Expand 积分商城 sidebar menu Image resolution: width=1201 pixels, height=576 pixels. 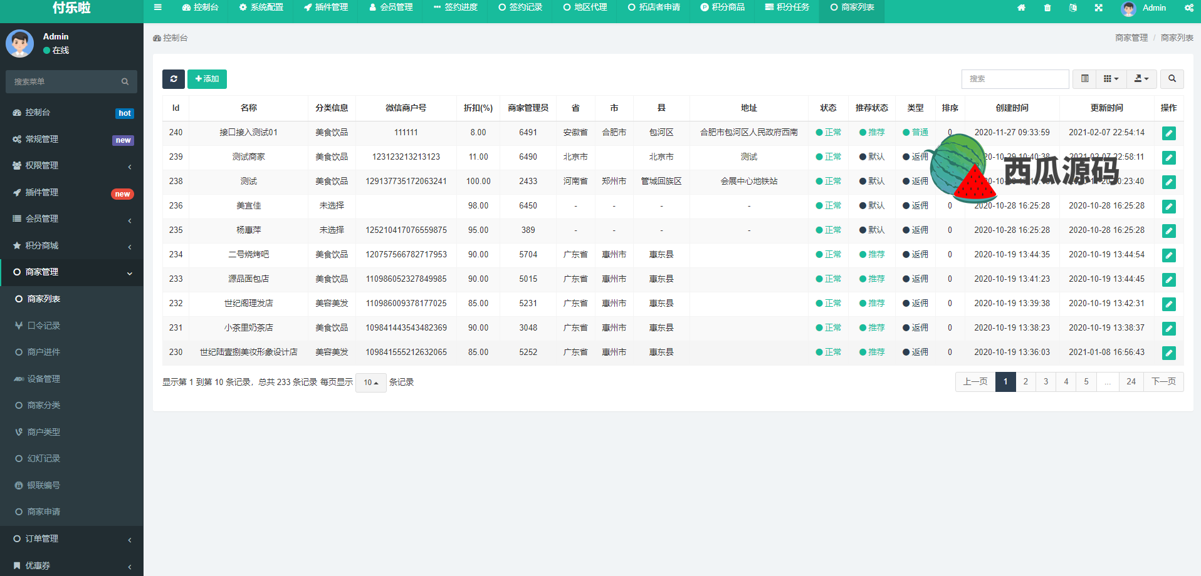(x=71, y=246)
